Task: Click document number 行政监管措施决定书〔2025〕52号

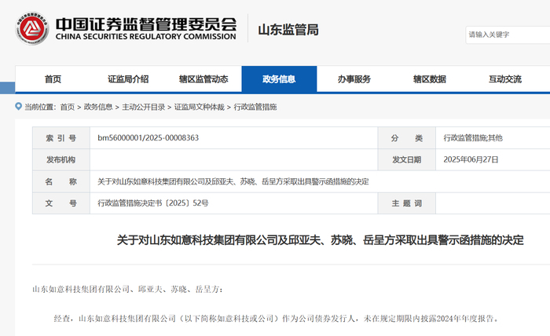Action: (x=153, y=203)
